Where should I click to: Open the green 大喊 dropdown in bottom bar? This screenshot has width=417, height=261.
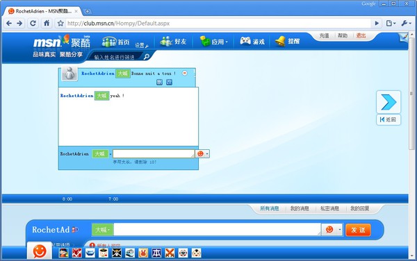103,230
